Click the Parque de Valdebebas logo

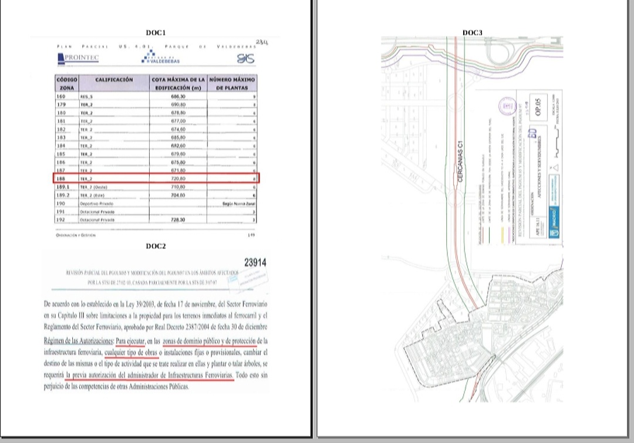161,58
